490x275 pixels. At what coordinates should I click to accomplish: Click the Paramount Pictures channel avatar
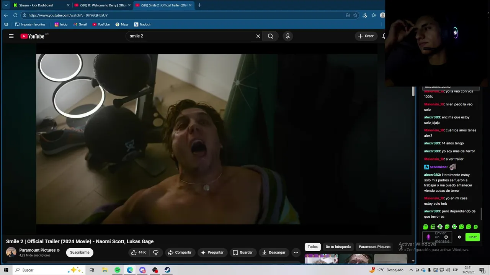(11, 252)
